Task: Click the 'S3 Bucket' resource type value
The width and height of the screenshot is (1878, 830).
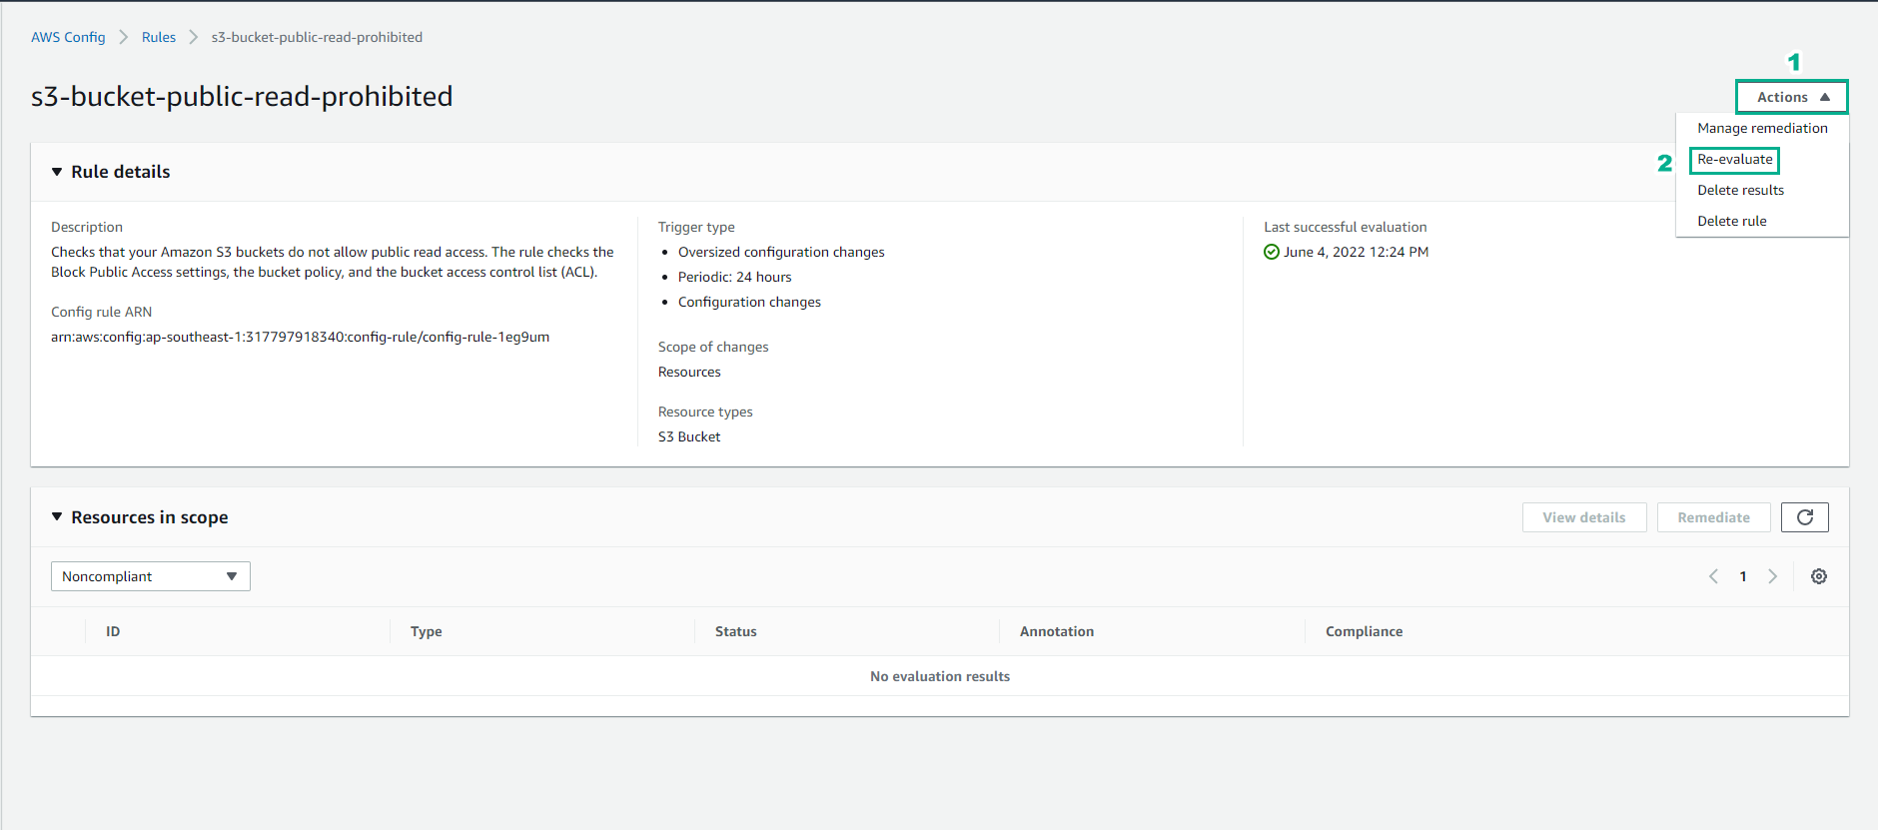Action: (689, 436)
